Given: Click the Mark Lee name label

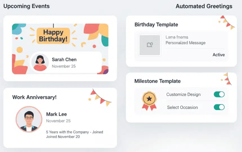Looking at the screenshot, I should pyautogui.click(x=57, y=114).
